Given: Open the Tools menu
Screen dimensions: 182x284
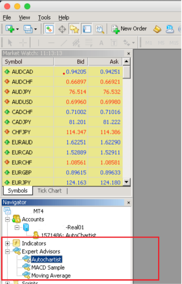Looking at the screenshot, I should [44, 18].
